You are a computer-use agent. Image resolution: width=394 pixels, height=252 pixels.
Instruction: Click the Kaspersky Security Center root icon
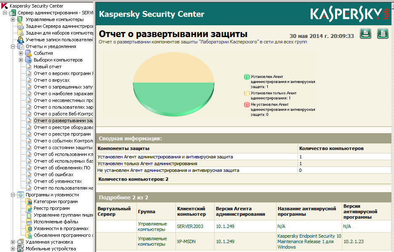pyautogui.click(x=4, y=6)
